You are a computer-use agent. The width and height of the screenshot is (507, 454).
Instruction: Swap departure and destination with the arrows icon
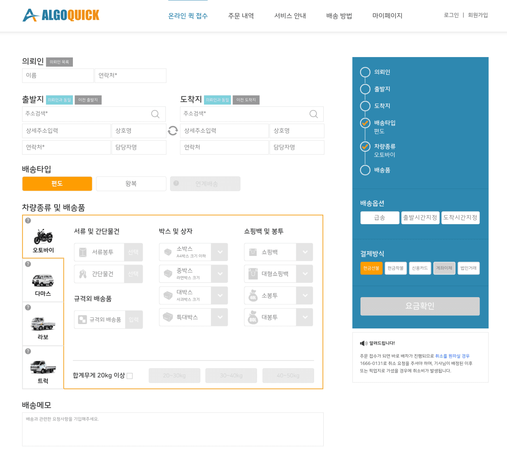pos(173,131)
